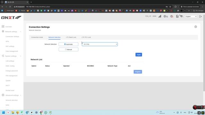Collapse the System settings chevron
The image size is (205, 115).
(x=20, y=56)
